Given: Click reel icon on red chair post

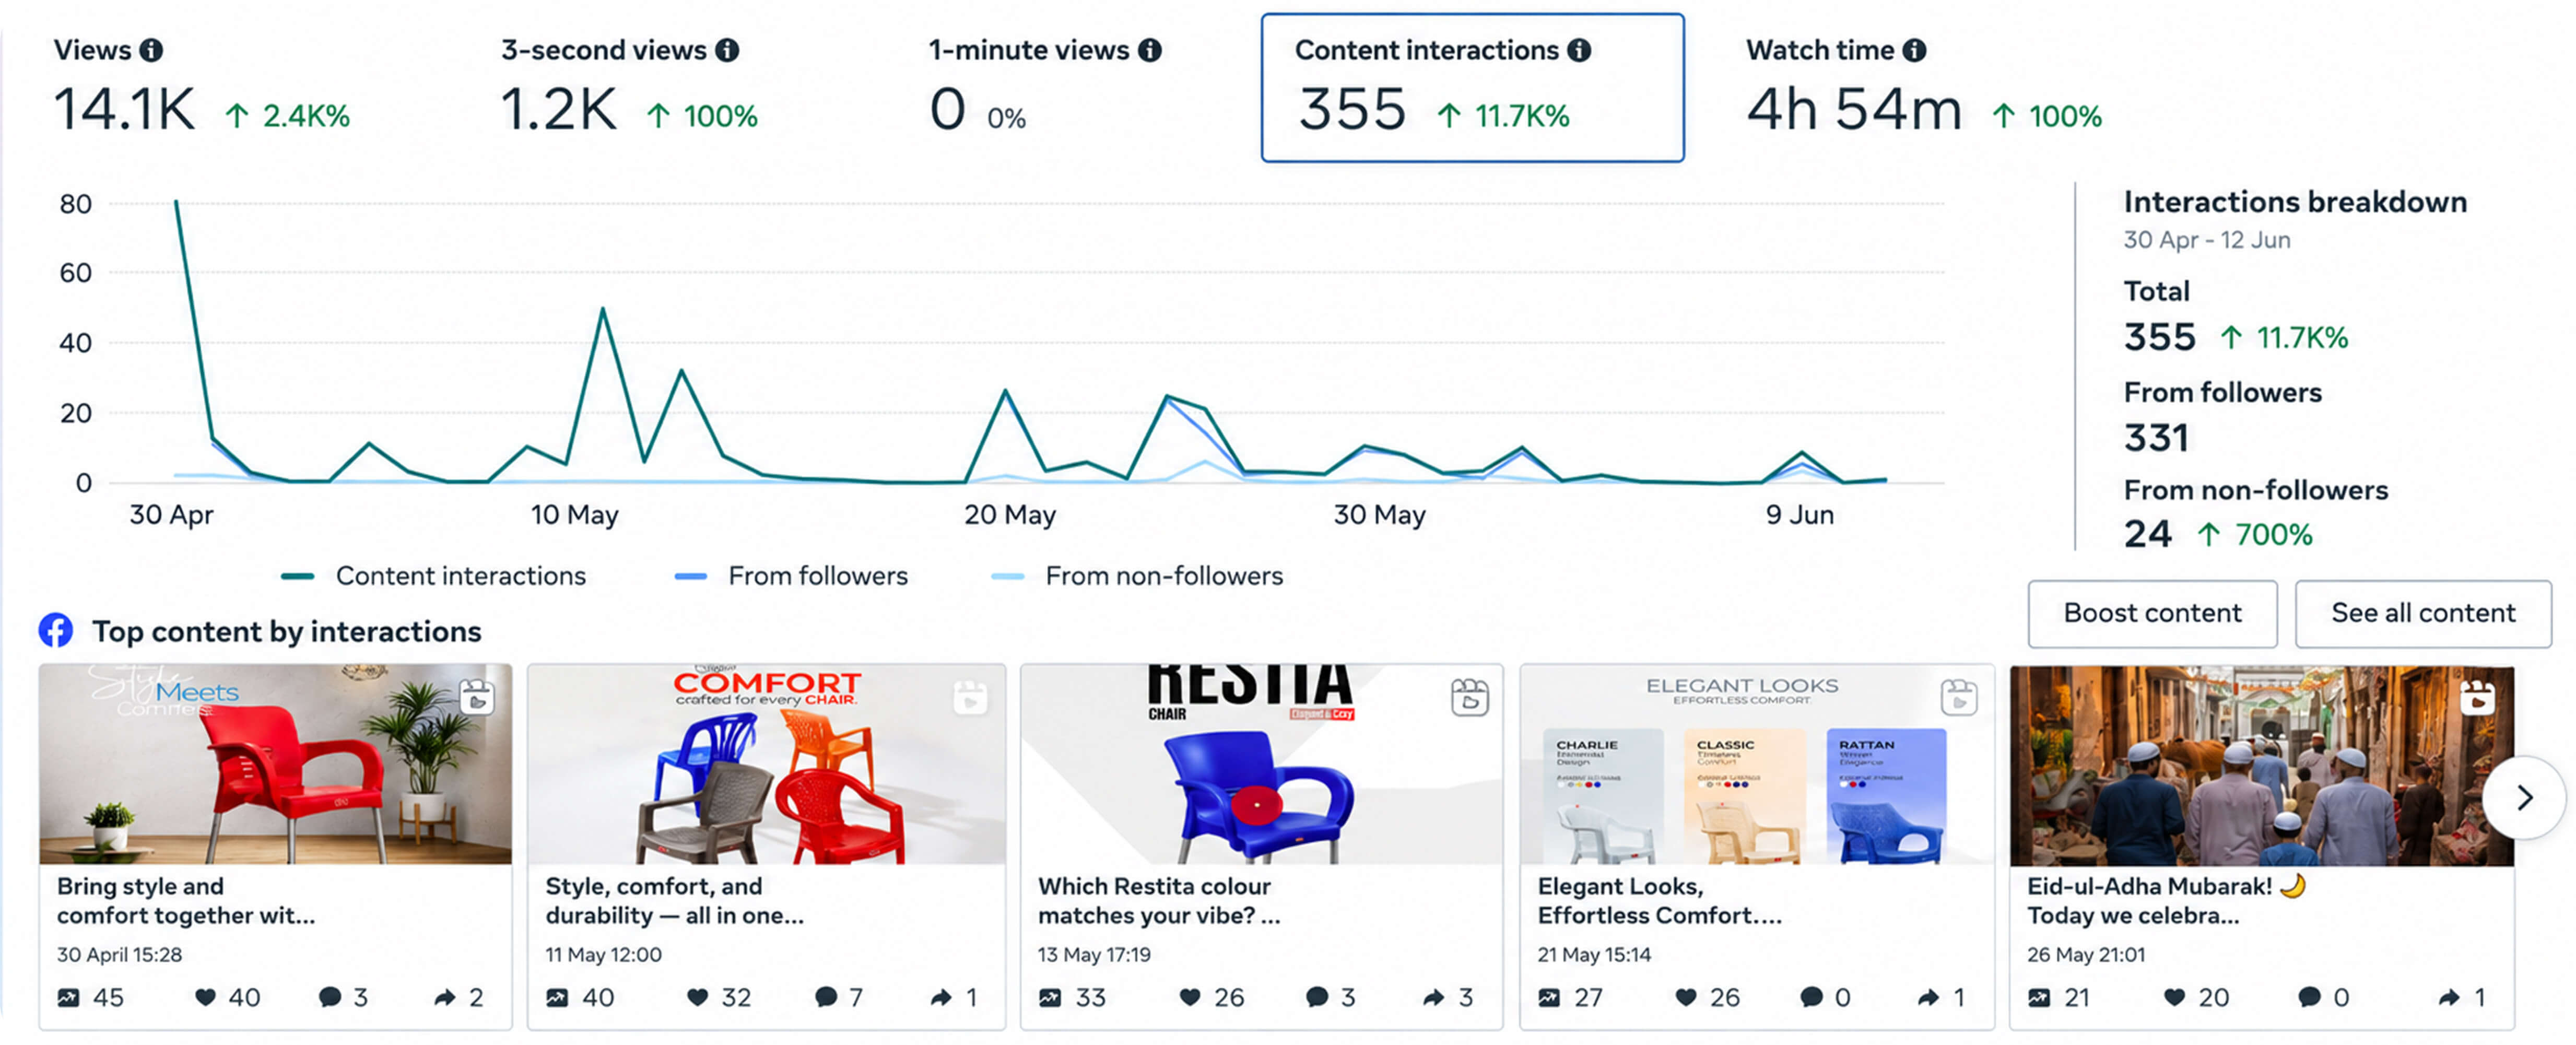Looking at the screenshot, I should click(477, 696).
